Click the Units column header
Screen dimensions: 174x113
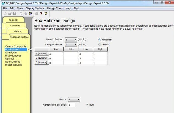point(71,49)
